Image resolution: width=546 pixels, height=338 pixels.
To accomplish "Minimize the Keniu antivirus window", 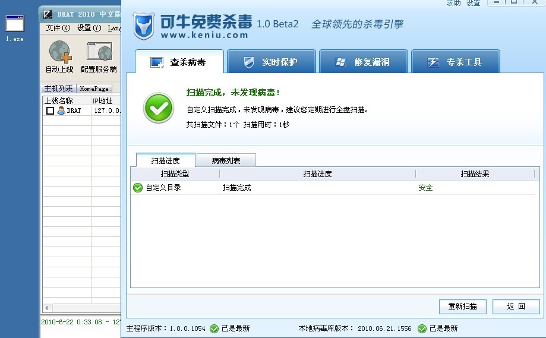I will pyautogui.click(x=496, y=2).
